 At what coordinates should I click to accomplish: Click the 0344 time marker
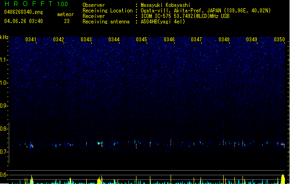click(114, 40)
